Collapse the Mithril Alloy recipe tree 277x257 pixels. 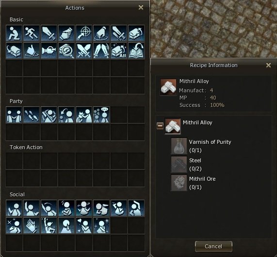[160, 126]
